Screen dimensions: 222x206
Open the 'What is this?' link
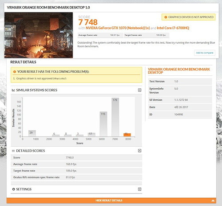[59, 78]
